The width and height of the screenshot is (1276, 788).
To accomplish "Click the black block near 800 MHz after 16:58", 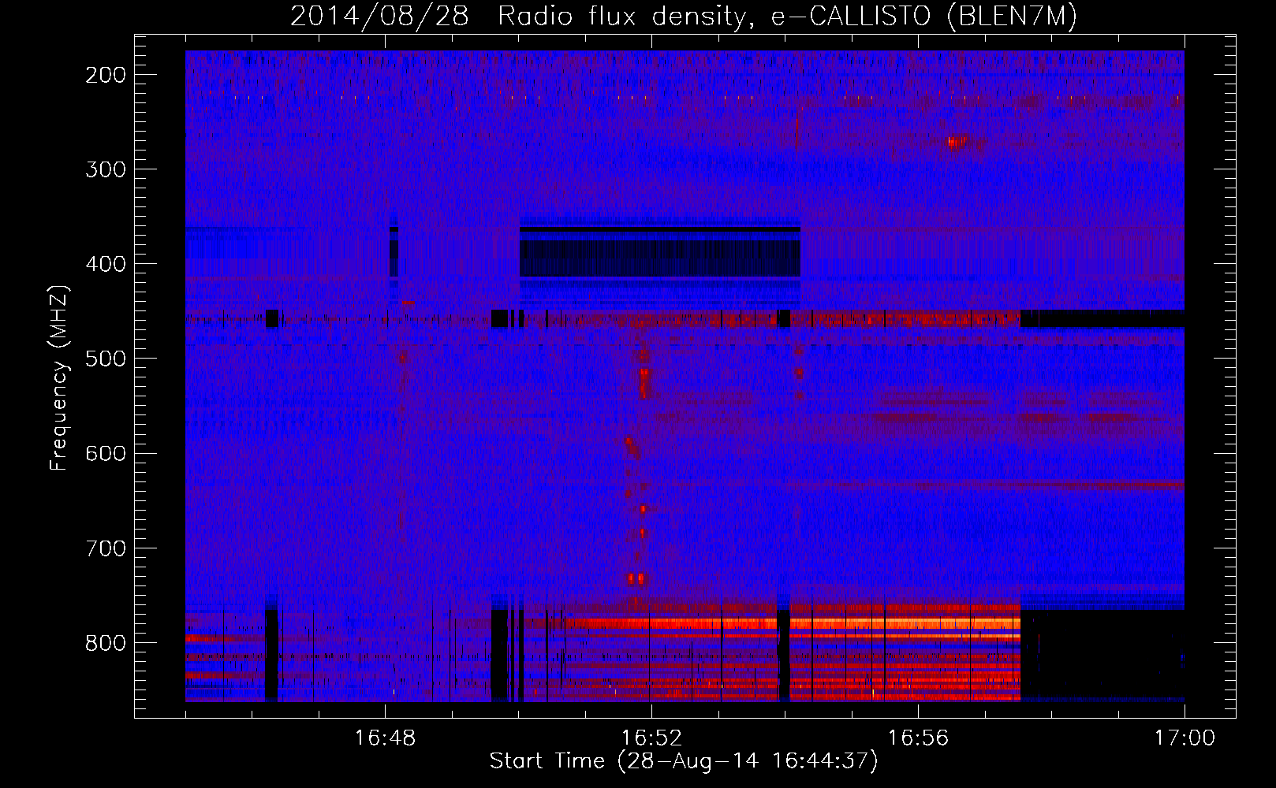I will 1103,654.
